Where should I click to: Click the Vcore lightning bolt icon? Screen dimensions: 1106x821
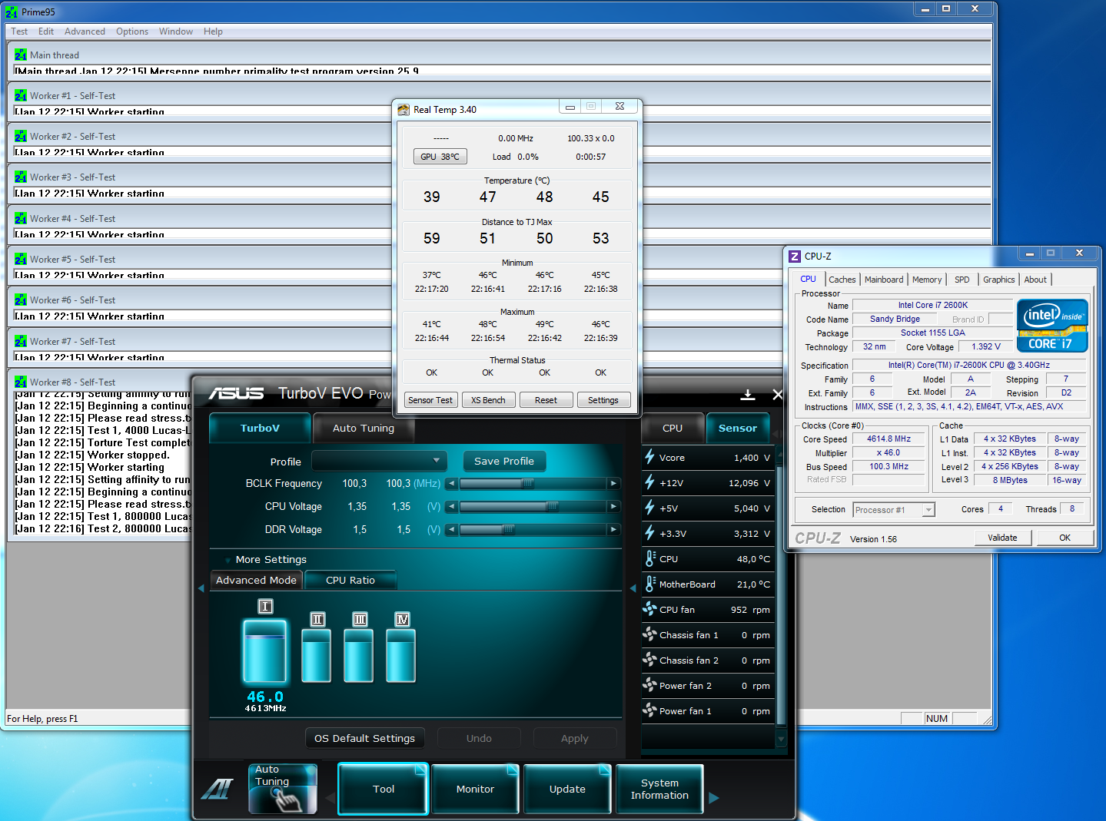point(649,457)
